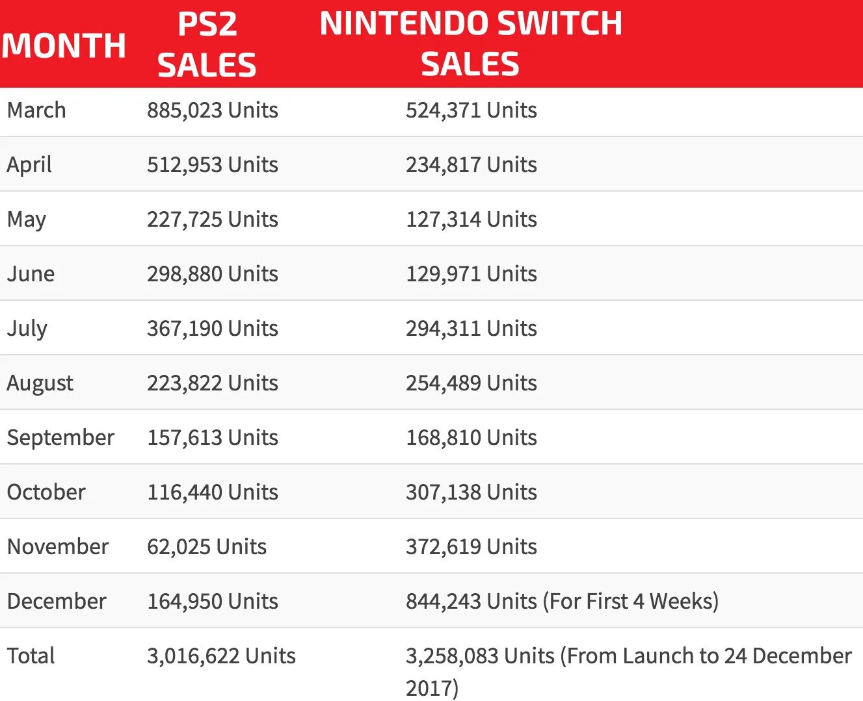Image resolution: width=863 pixels, height=701 pixels.
Task: Select the PS2 SALES column header
Action: coord(207,44)
